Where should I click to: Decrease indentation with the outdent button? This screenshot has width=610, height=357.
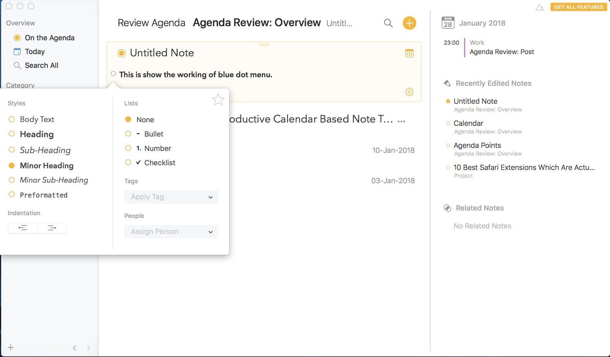pos(23,228)
